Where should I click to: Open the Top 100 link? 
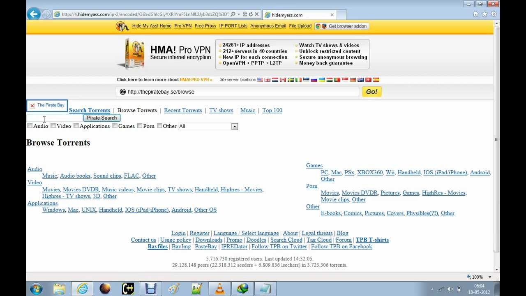272,110
